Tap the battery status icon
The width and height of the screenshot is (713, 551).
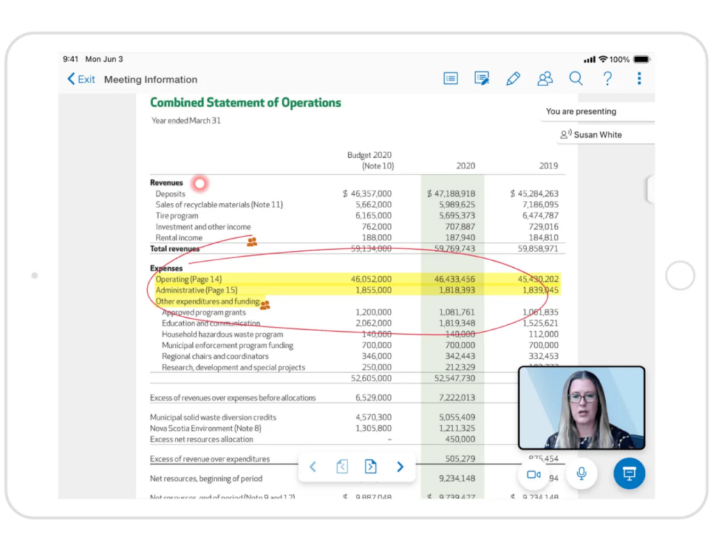tap(642, 59)
